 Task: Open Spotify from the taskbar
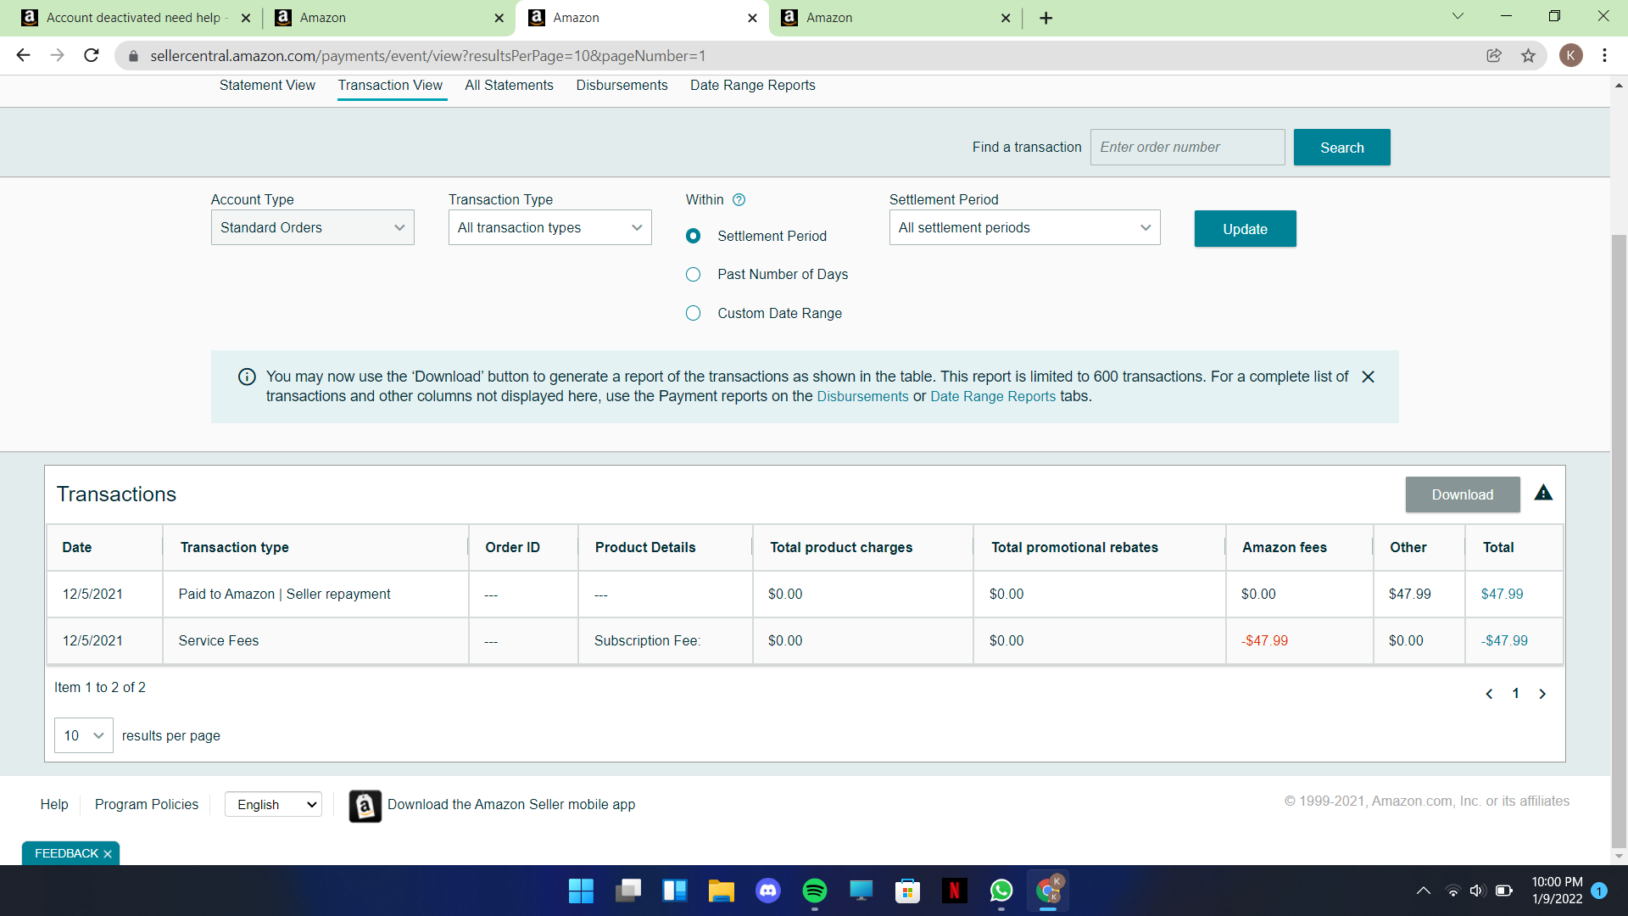(x=815, y=891)
